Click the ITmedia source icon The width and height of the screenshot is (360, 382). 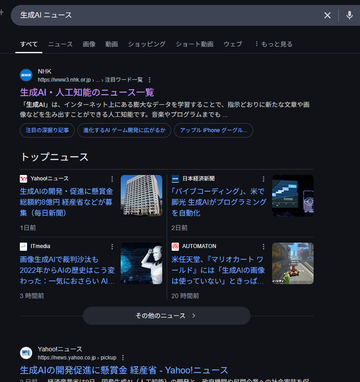point(23,246)
